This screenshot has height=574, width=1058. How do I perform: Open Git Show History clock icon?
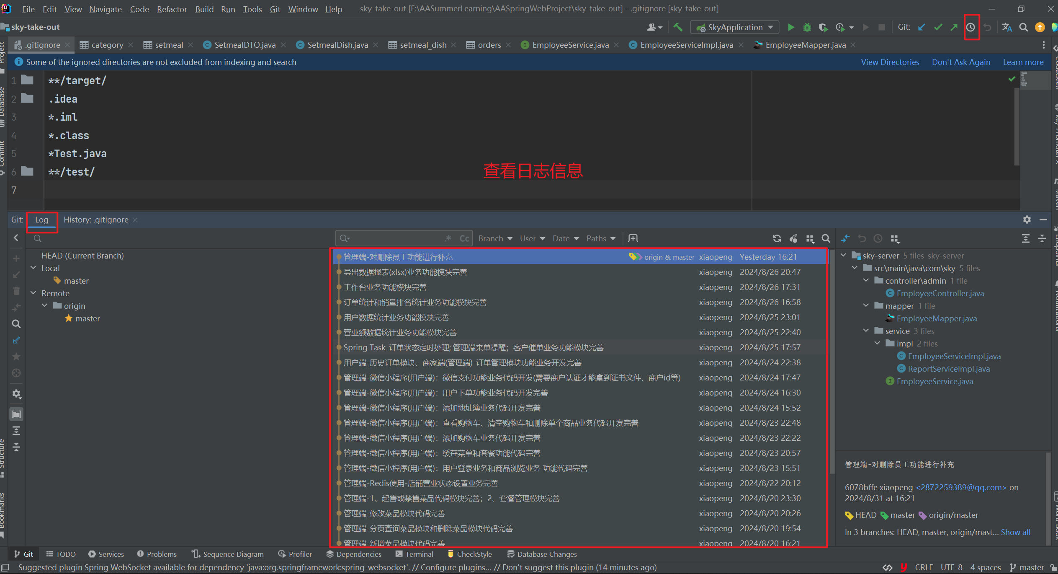tap(970, 27)
